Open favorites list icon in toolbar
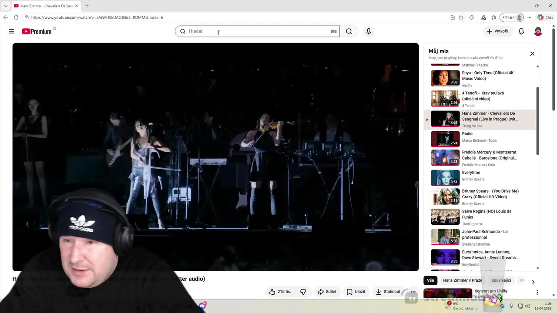This screenshot has width=557, height=313. click(x=494, y=17)
